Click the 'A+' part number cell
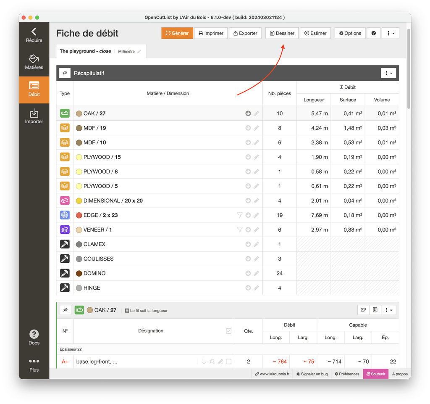Image resolution: width=430 pixels, height=404 pixels. [65, 362]
